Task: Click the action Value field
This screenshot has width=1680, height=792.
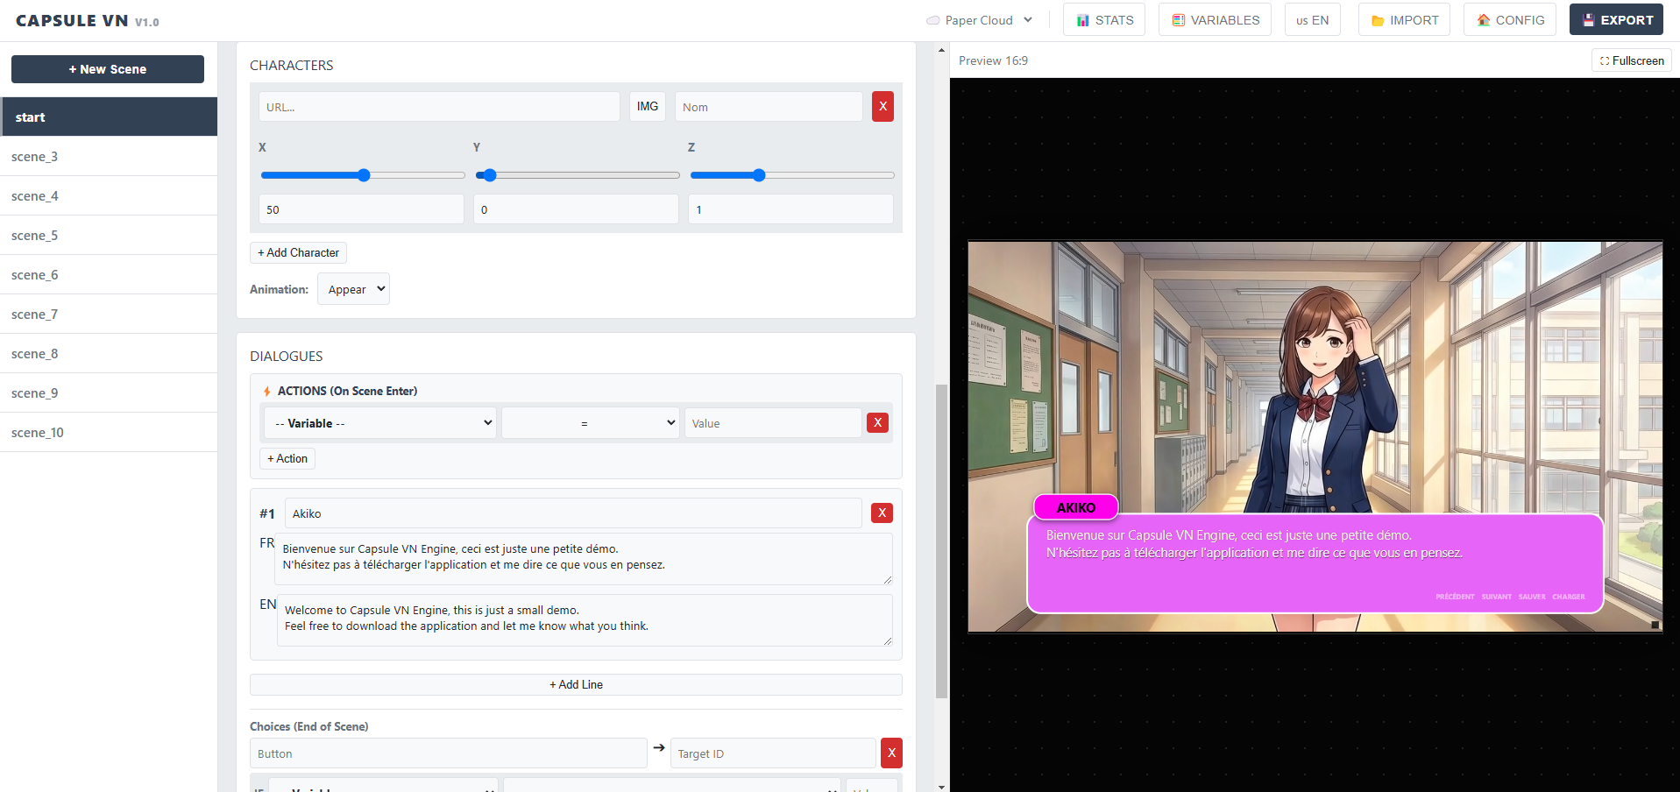Action: (x=773, y=423)
